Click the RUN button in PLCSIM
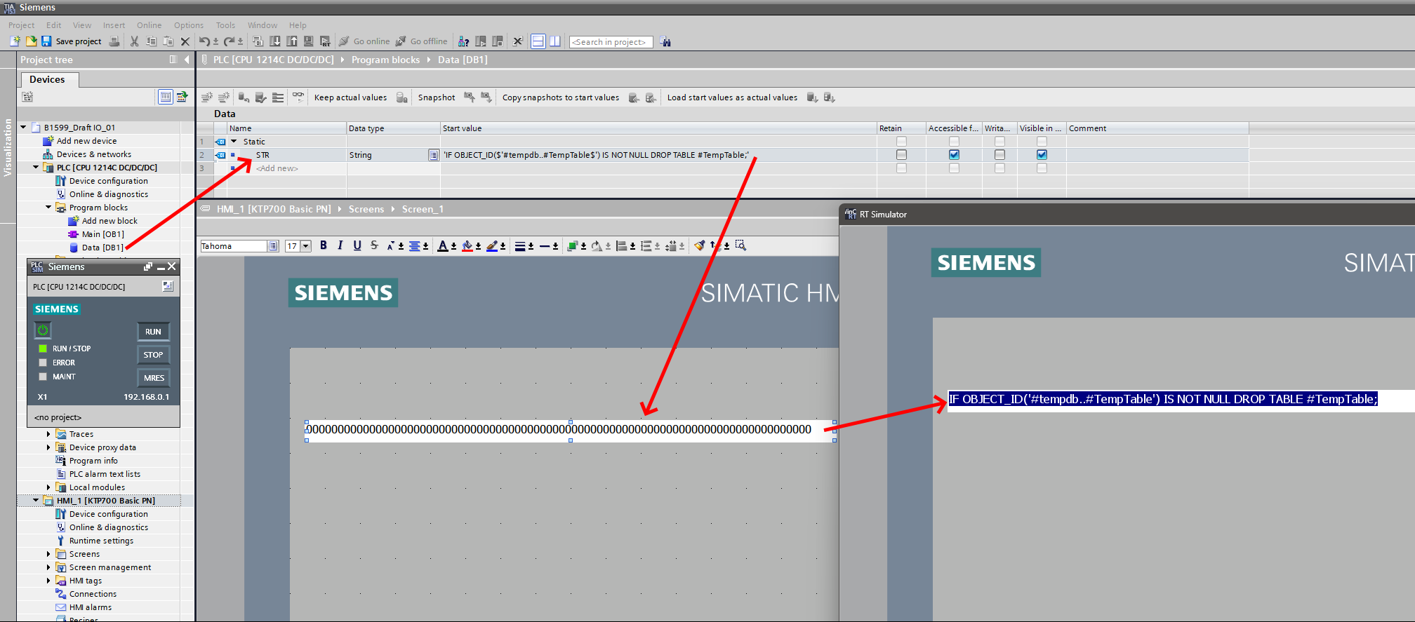The width and height of the screenshot is (1415, 622). pyautogui.click(x=153, y=332)
